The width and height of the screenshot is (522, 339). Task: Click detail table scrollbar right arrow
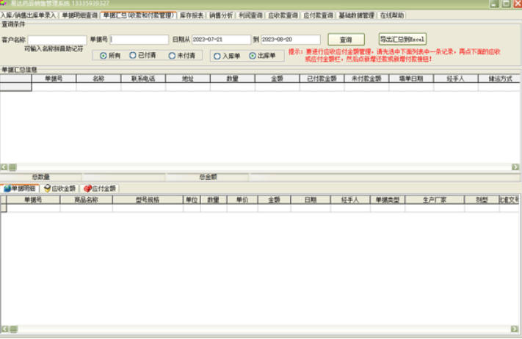coord(515,329)
